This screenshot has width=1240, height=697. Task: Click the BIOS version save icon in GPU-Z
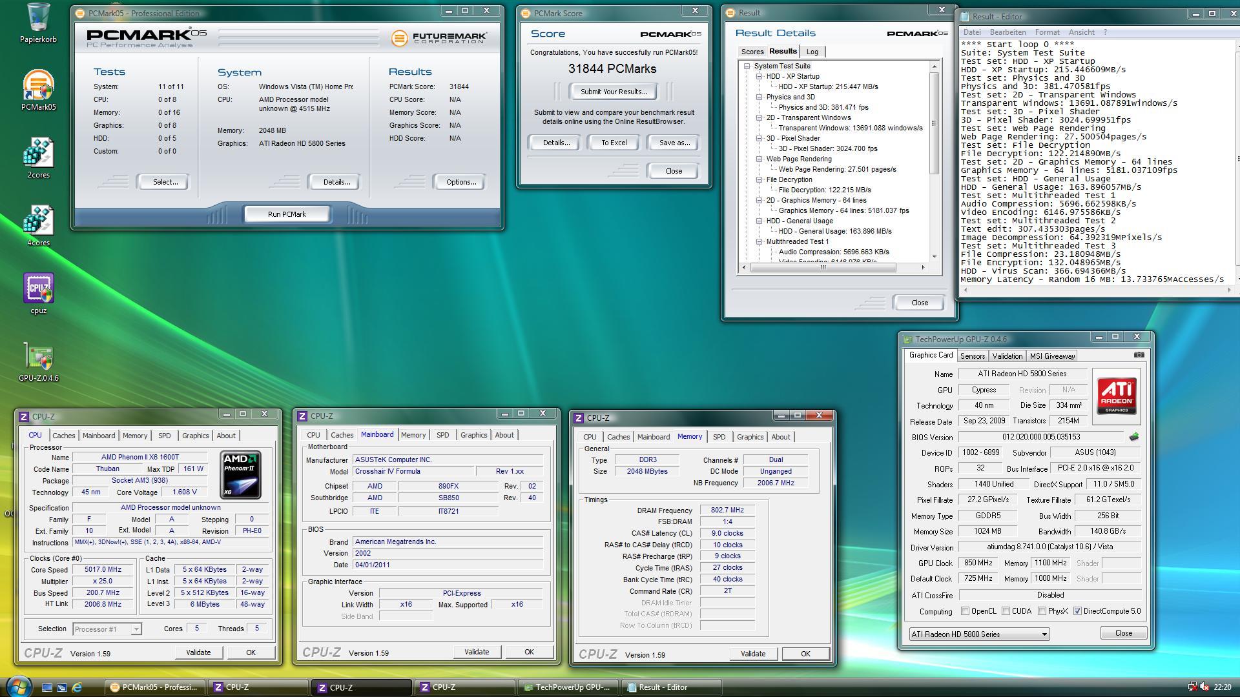pyautogui.click(x=1133, y=437)
